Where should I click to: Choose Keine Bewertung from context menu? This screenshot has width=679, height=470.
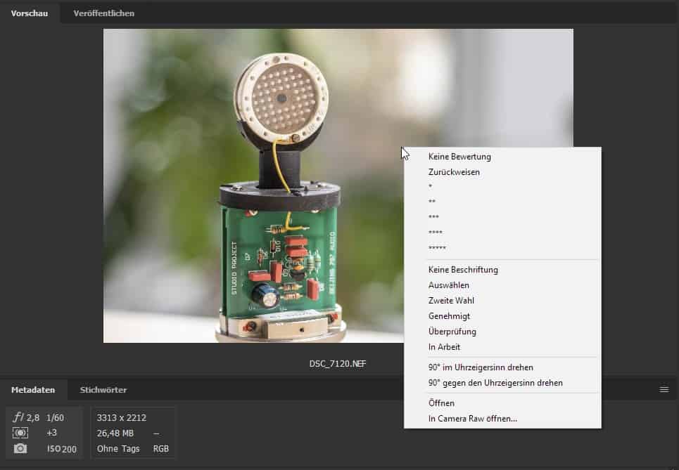coord(459,157)
